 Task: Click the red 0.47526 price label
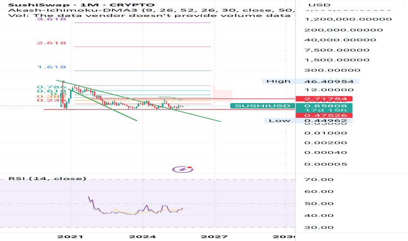[x=324, y=115]
